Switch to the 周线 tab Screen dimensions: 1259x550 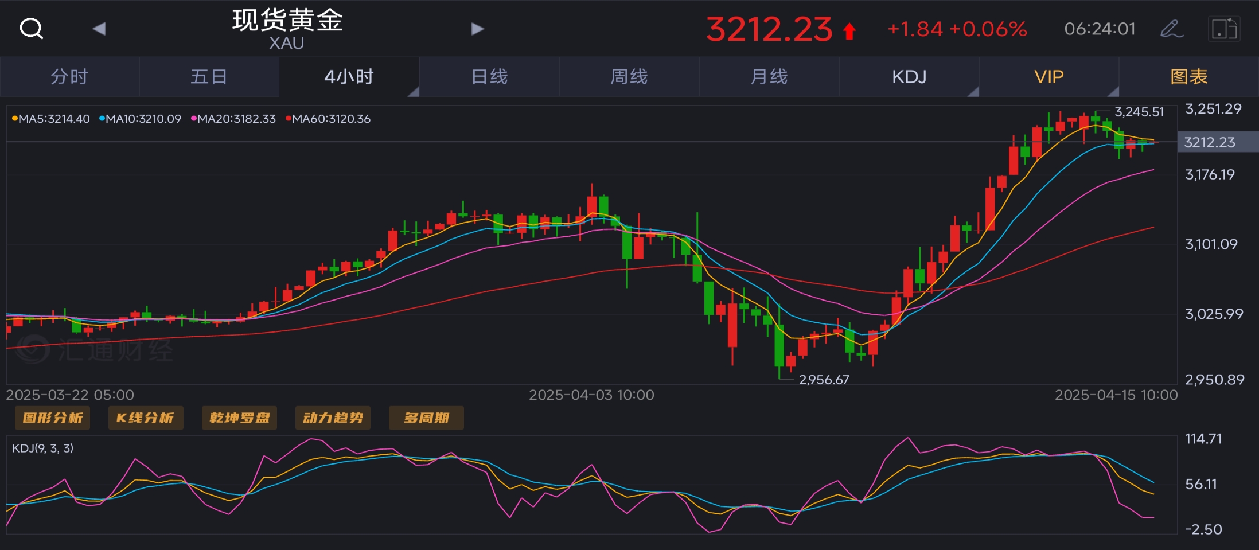[629, 77]
